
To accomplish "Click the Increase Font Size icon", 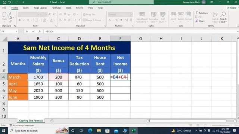I will pos(50,15).
